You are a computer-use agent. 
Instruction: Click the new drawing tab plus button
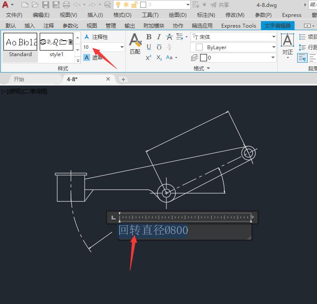pos(123,79)
